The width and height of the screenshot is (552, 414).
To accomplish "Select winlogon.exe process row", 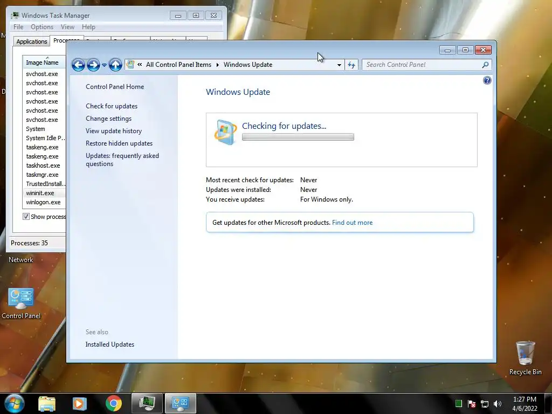I will pyautogui.click(x=44, y=202).
